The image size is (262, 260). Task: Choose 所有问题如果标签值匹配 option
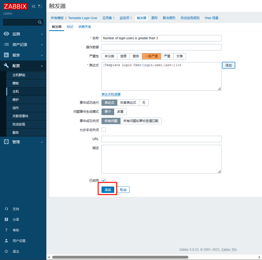click(141, 121)
